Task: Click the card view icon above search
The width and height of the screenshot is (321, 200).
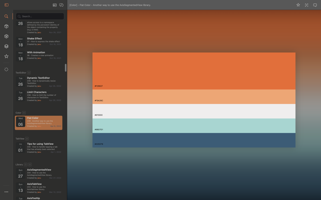Action: point(54,5)
